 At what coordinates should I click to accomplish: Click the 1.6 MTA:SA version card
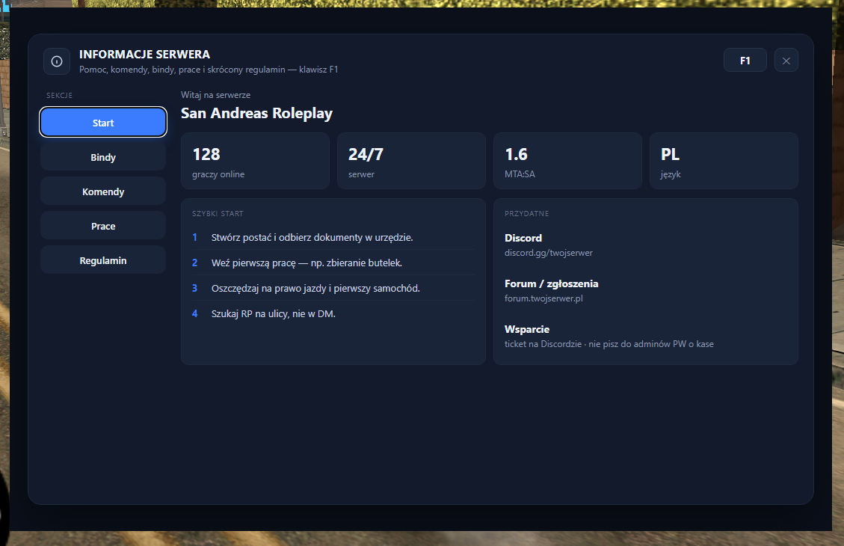point(568,161)
